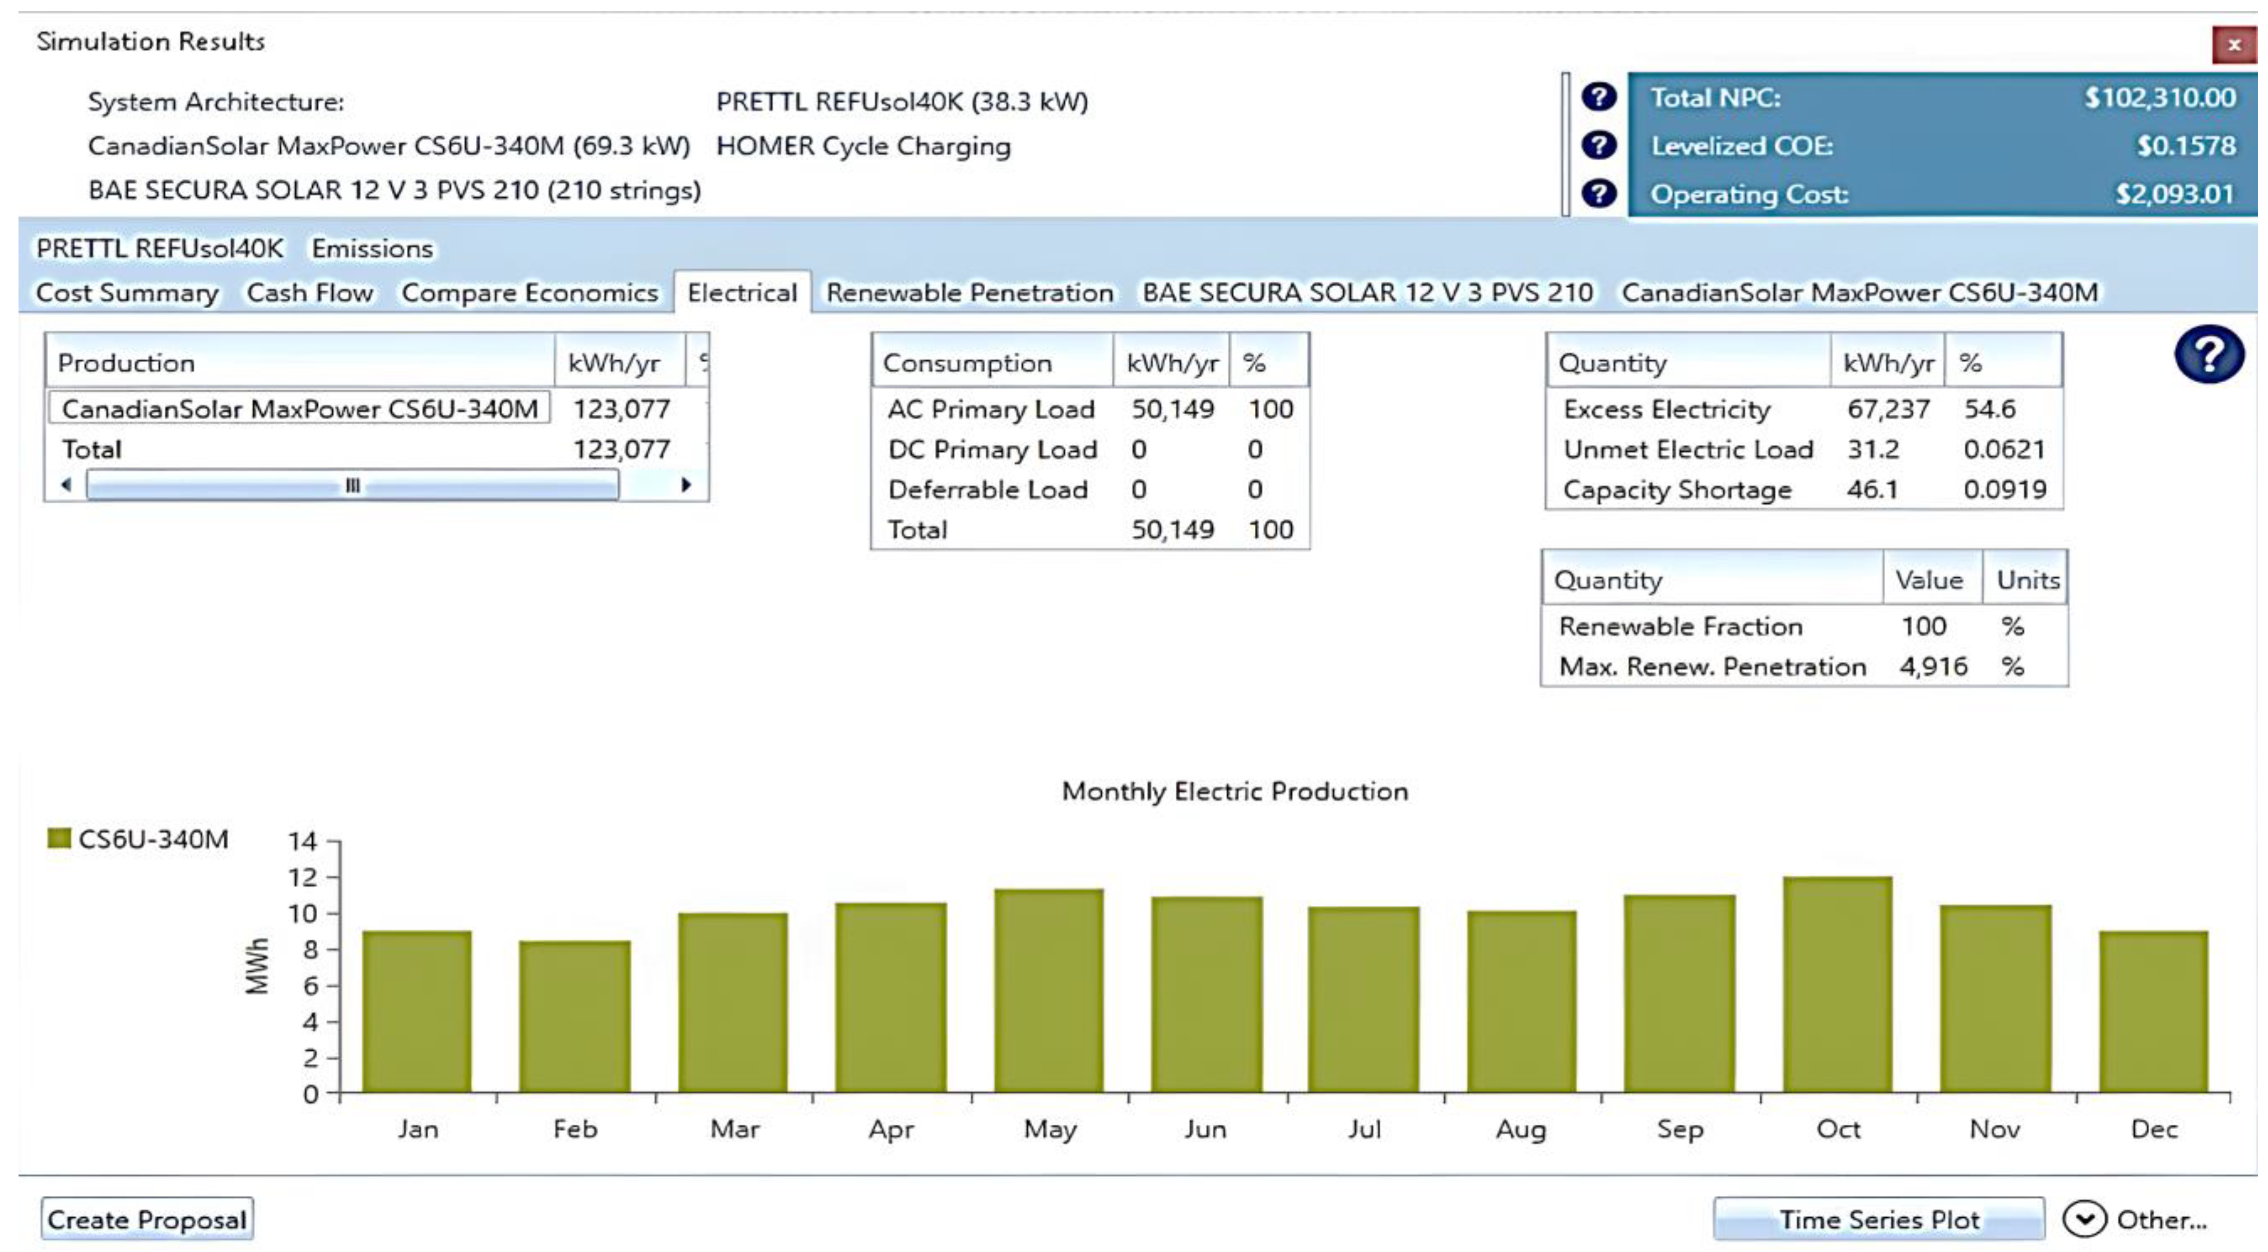The width and height of the screenshot is (2268, 1252).
Task: Open BAE SECURA SOLAR 12 V tab
Action: pyautogui.click(x=1367, y=293)
